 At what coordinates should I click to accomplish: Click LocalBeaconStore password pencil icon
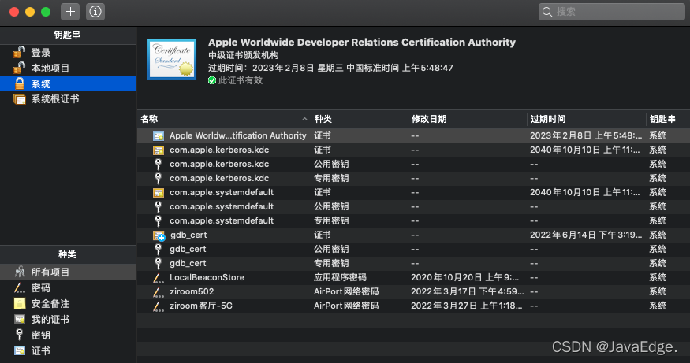pos(158,278)
